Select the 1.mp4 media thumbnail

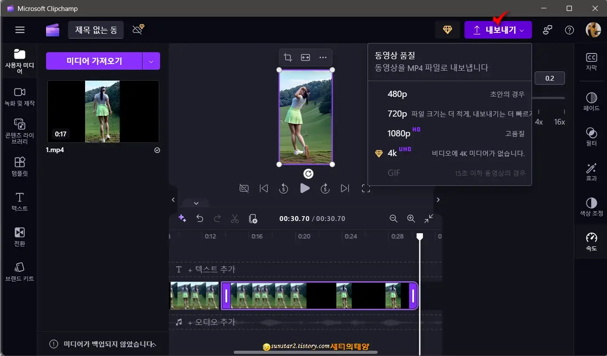[103, 111]
